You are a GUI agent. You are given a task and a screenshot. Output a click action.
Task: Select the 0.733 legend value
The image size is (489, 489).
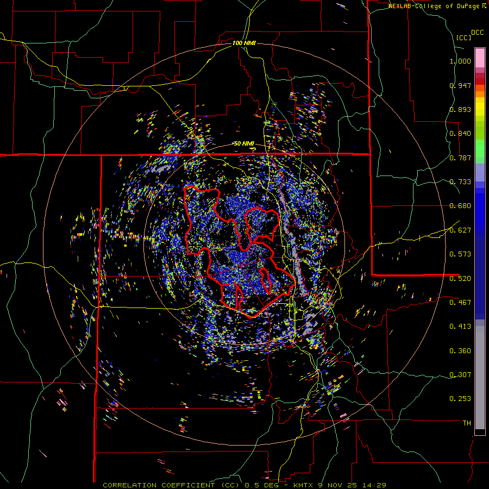tap(460, 182)
